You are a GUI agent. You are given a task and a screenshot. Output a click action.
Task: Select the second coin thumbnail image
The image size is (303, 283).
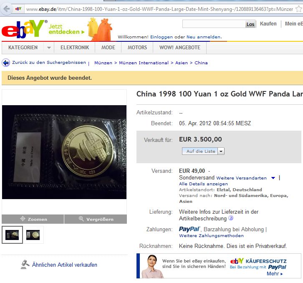click(x=33, y=235)
